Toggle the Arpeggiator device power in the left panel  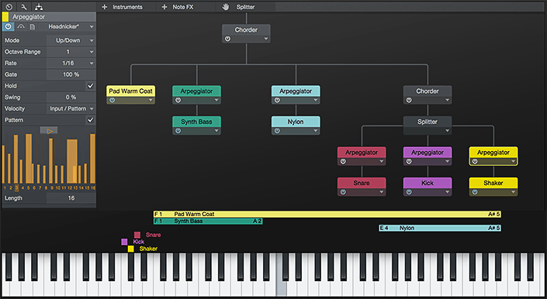click(8, 27)
